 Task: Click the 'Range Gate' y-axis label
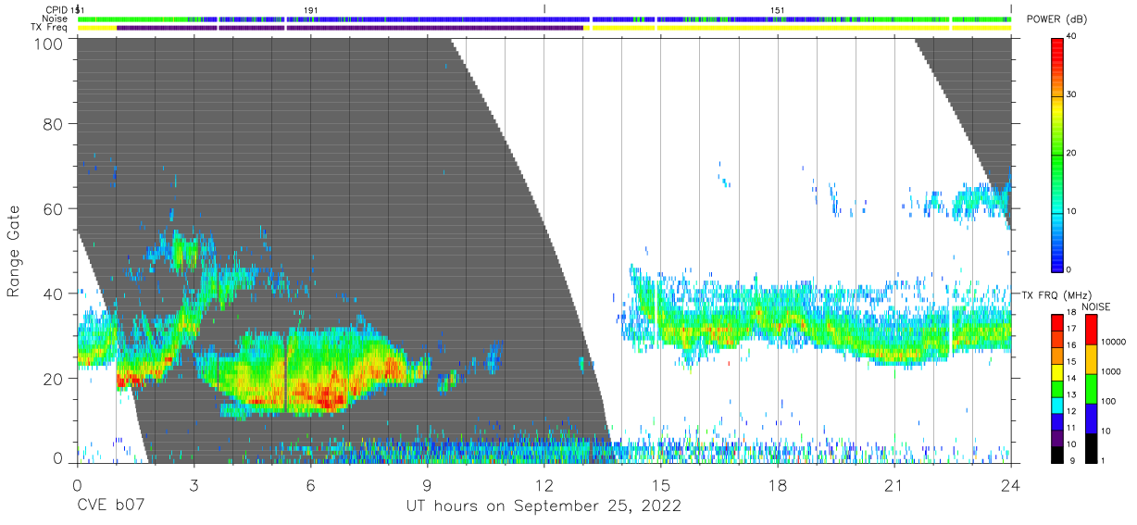(15, 252)
